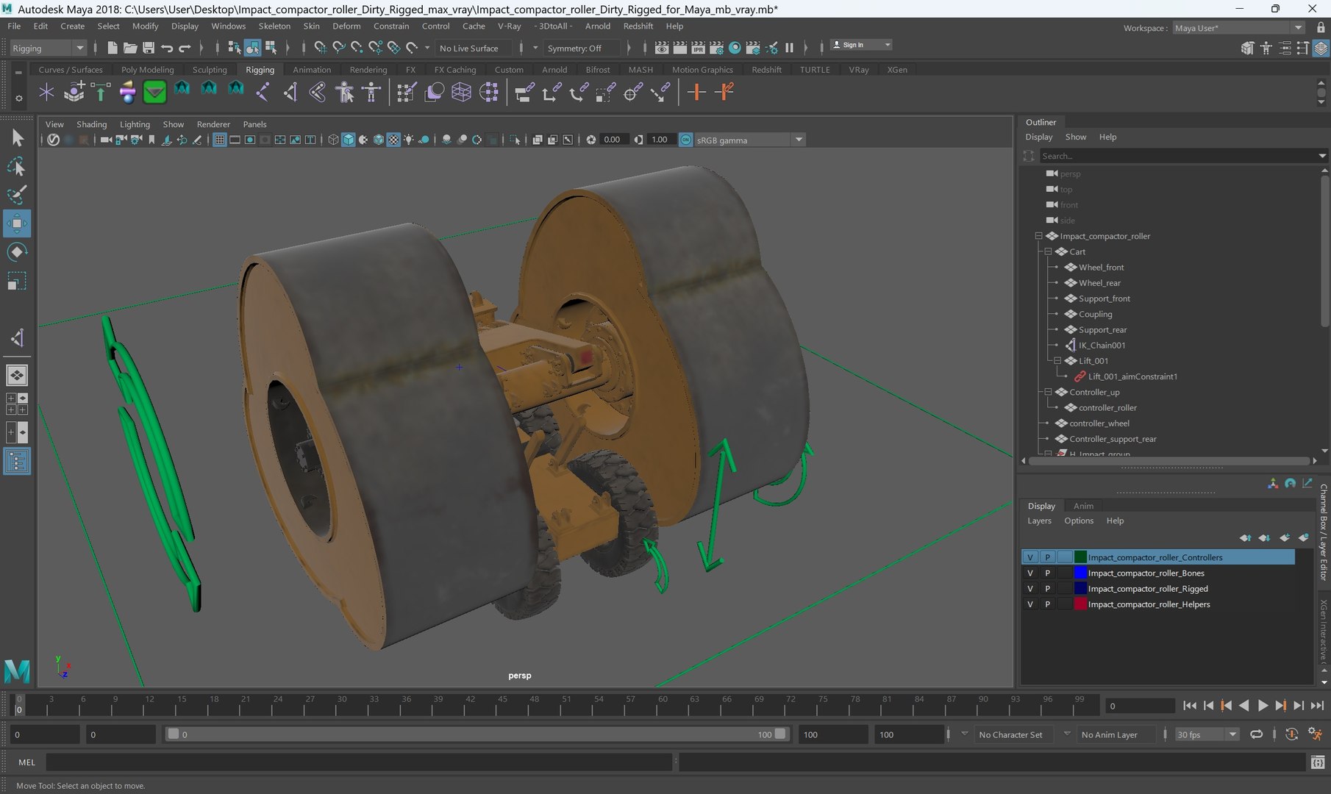Click the red swatch of Helpers layer
The image size is (1331, 794).
click(x=1080, y=604)
